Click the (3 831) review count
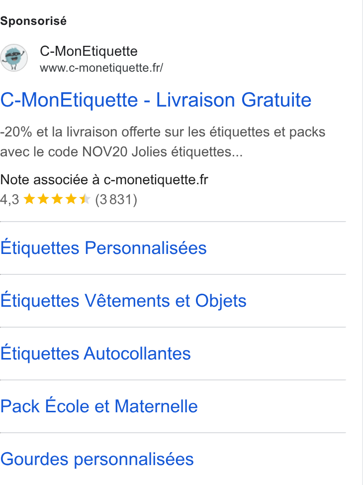The height and width of the screenshot is (485, 363). click(116, 200)
